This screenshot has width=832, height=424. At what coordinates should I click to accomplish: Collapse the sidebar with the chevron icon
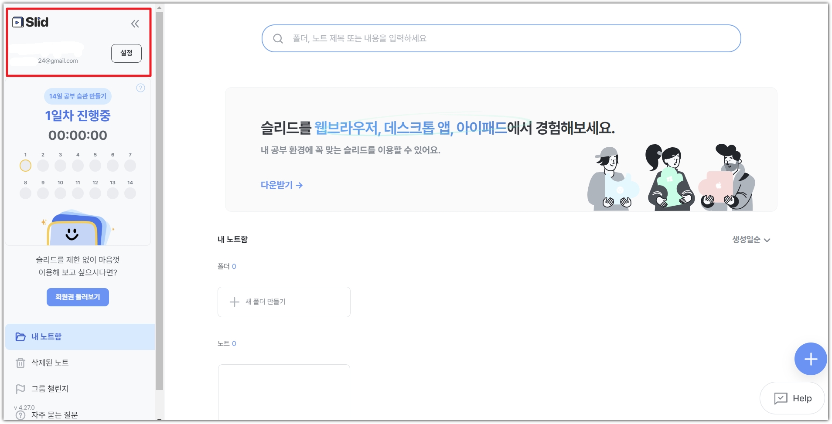tap(135, 24)
